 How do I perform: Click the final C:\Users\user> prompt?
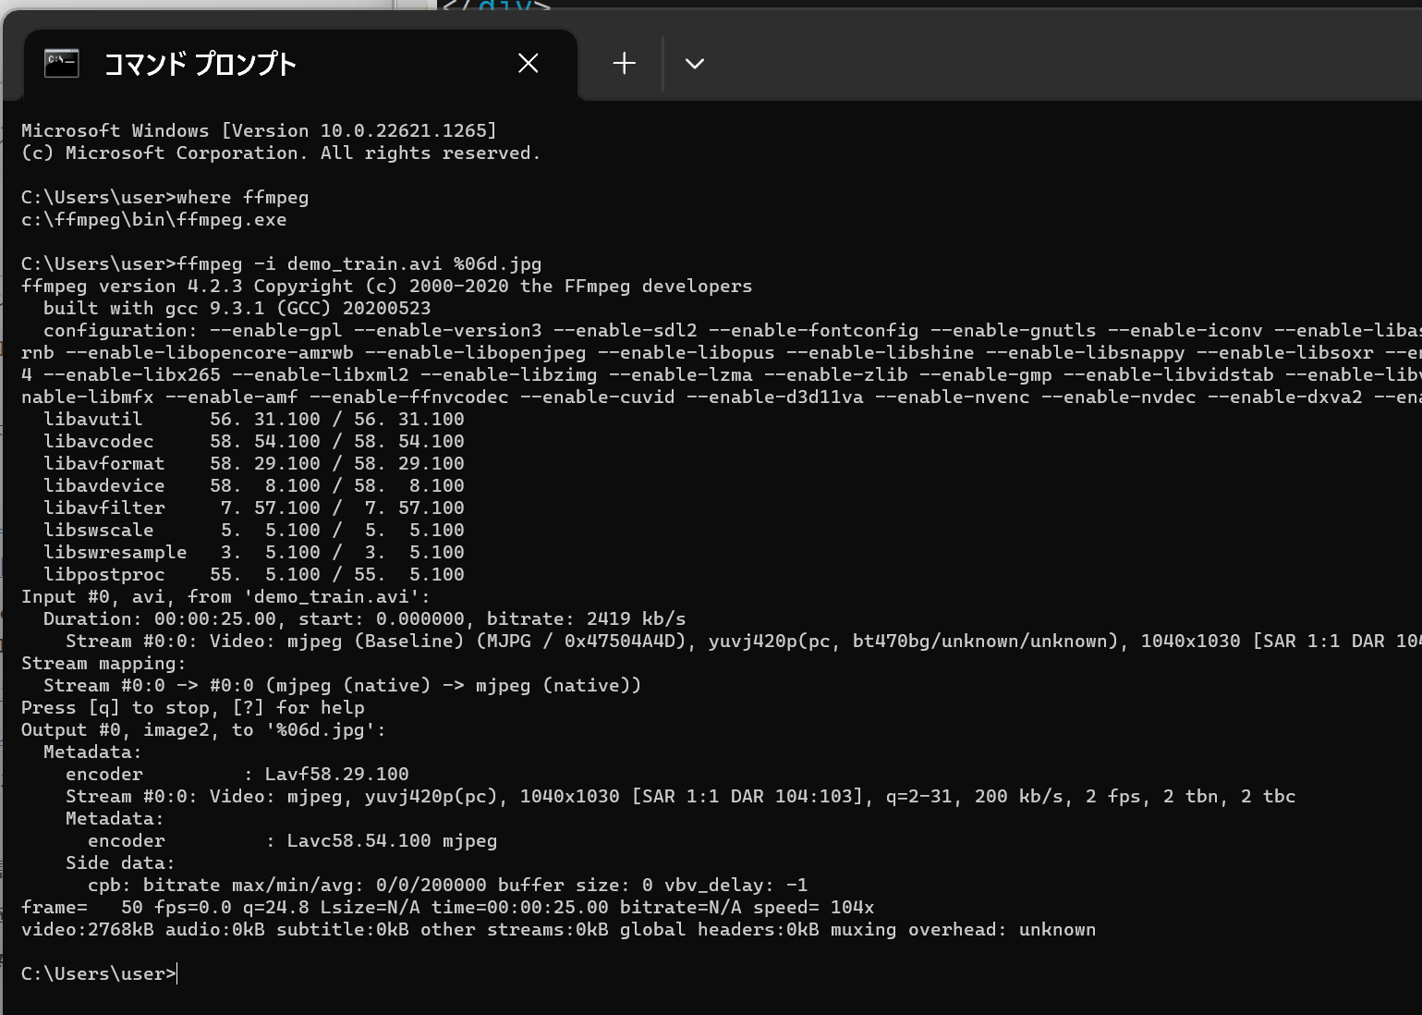(98, 974)
